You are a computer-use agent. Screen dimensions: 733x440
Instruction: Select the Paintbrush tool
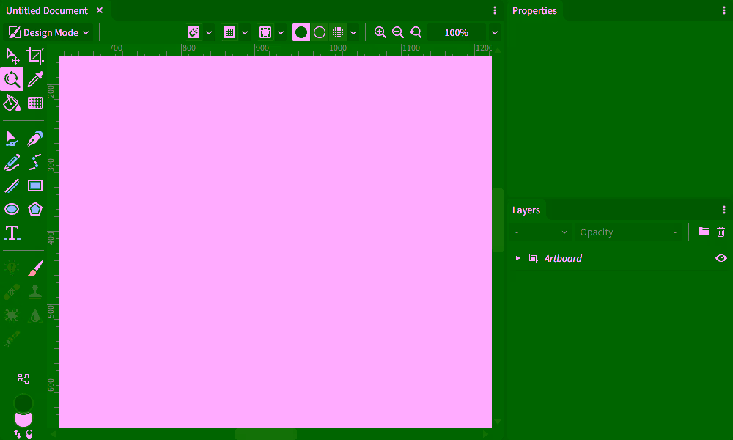click(35, 268)
